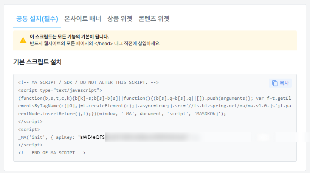Image resolution: width=310 pixels, height=173 pixels.
Task: Open the 공통 설치(필수) tab
Action: click(x=37, y=19)
